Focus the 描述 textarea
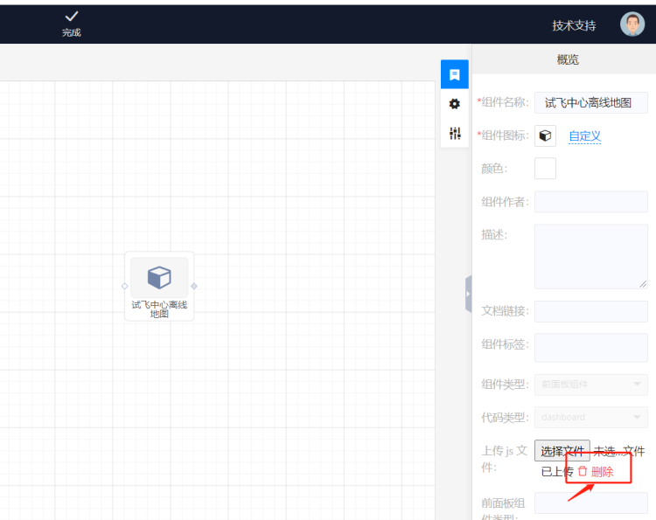This screenshot has width=656, height=520. [590, 256]
